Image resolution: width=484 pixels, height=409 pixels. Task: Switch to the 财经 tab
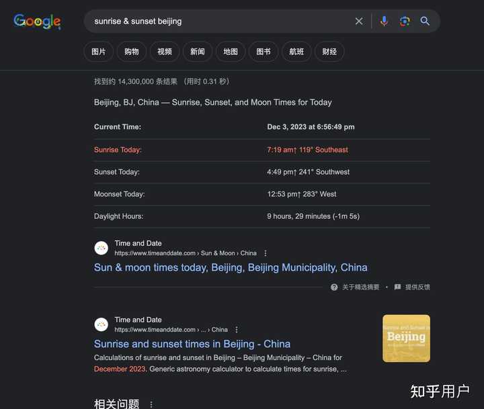pos(329,52)
